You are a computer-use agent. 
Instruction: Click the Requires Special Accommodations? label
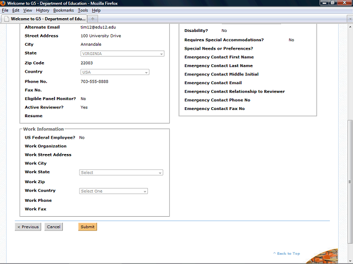(x=224, y=40)
